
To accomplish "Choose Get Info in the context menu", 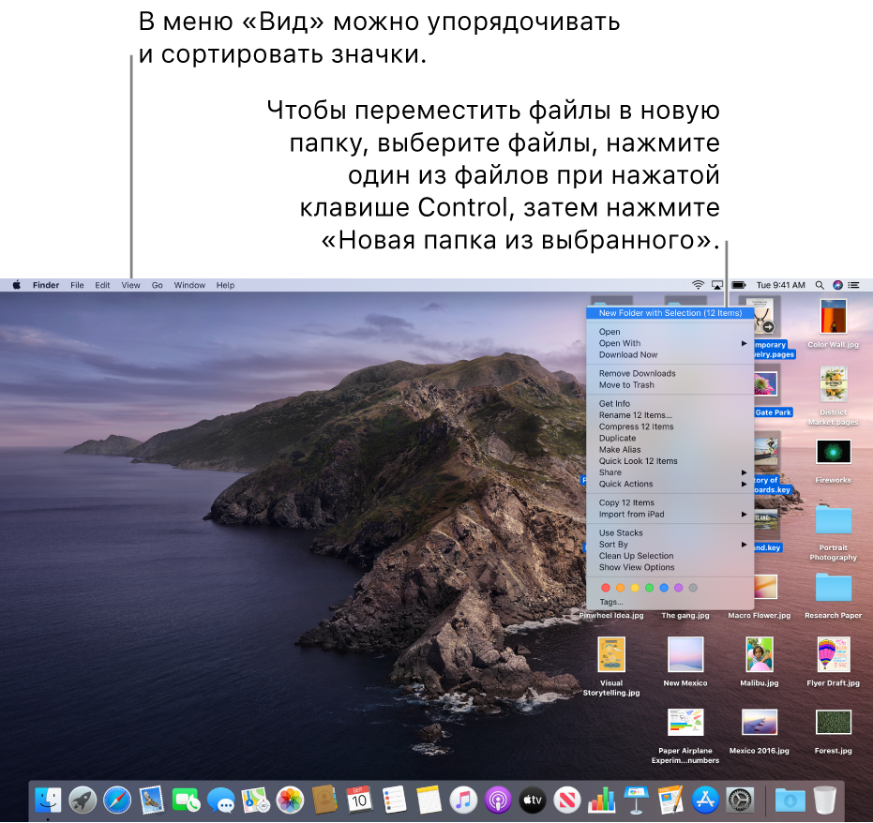I will (670, 404).
